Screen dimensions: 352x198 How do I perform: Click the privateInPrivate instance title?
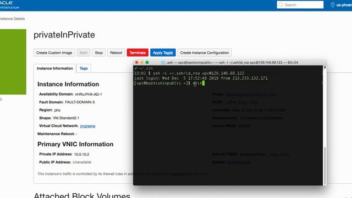click(64, 35)
